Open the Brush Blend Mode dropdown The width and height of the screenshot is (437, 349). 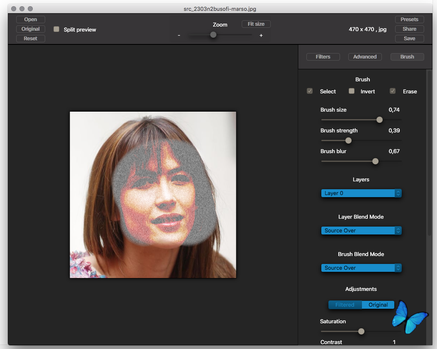(361, 268)
